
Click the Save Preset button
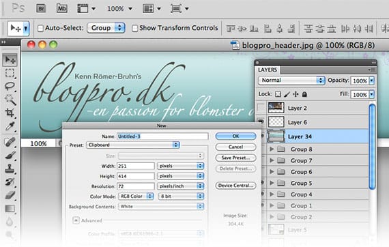tap(235, 158)
